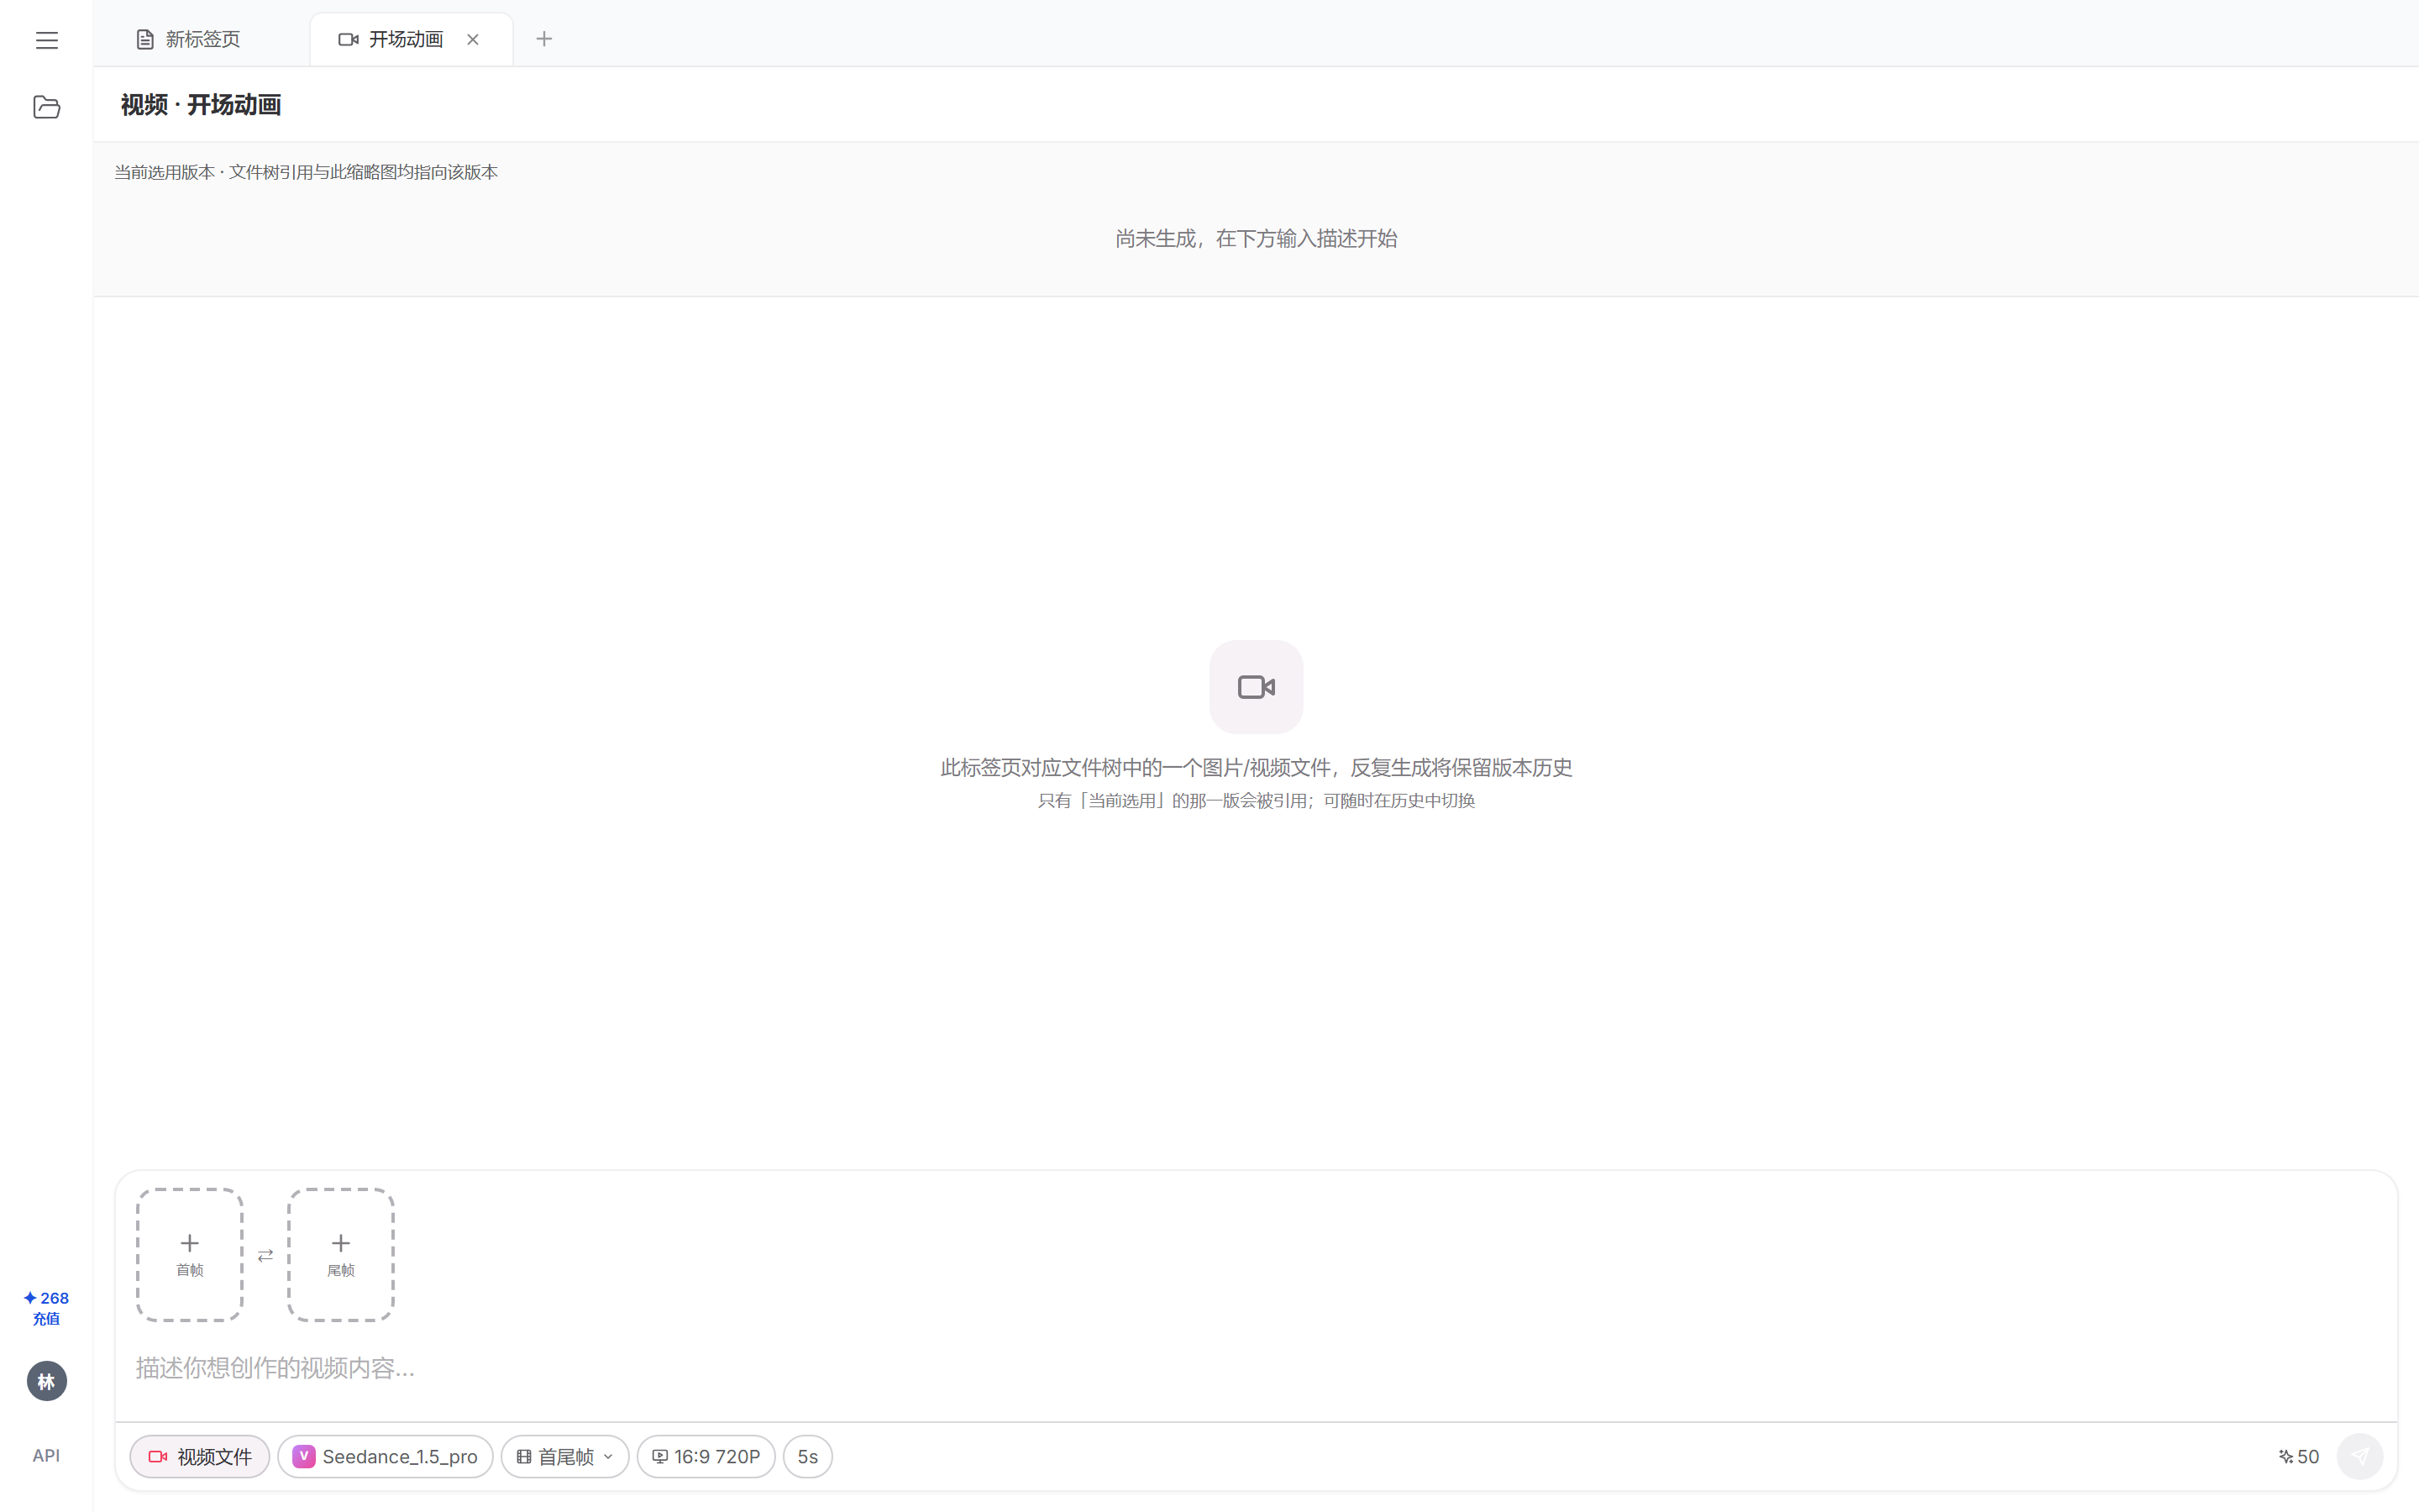Toggle the 视频文件 mode chip
The width and height of the screenshot is (2419, 1512).
[x=200, y=1456]
